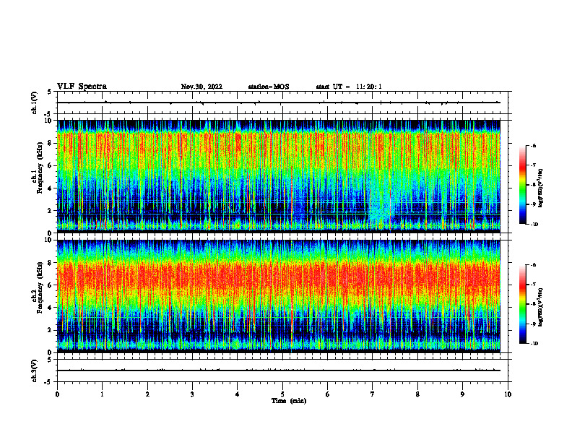Click the "4" kHz tick on ch.1 frequency axis
This screenshot has height=442, width=572.
point(50,188)
